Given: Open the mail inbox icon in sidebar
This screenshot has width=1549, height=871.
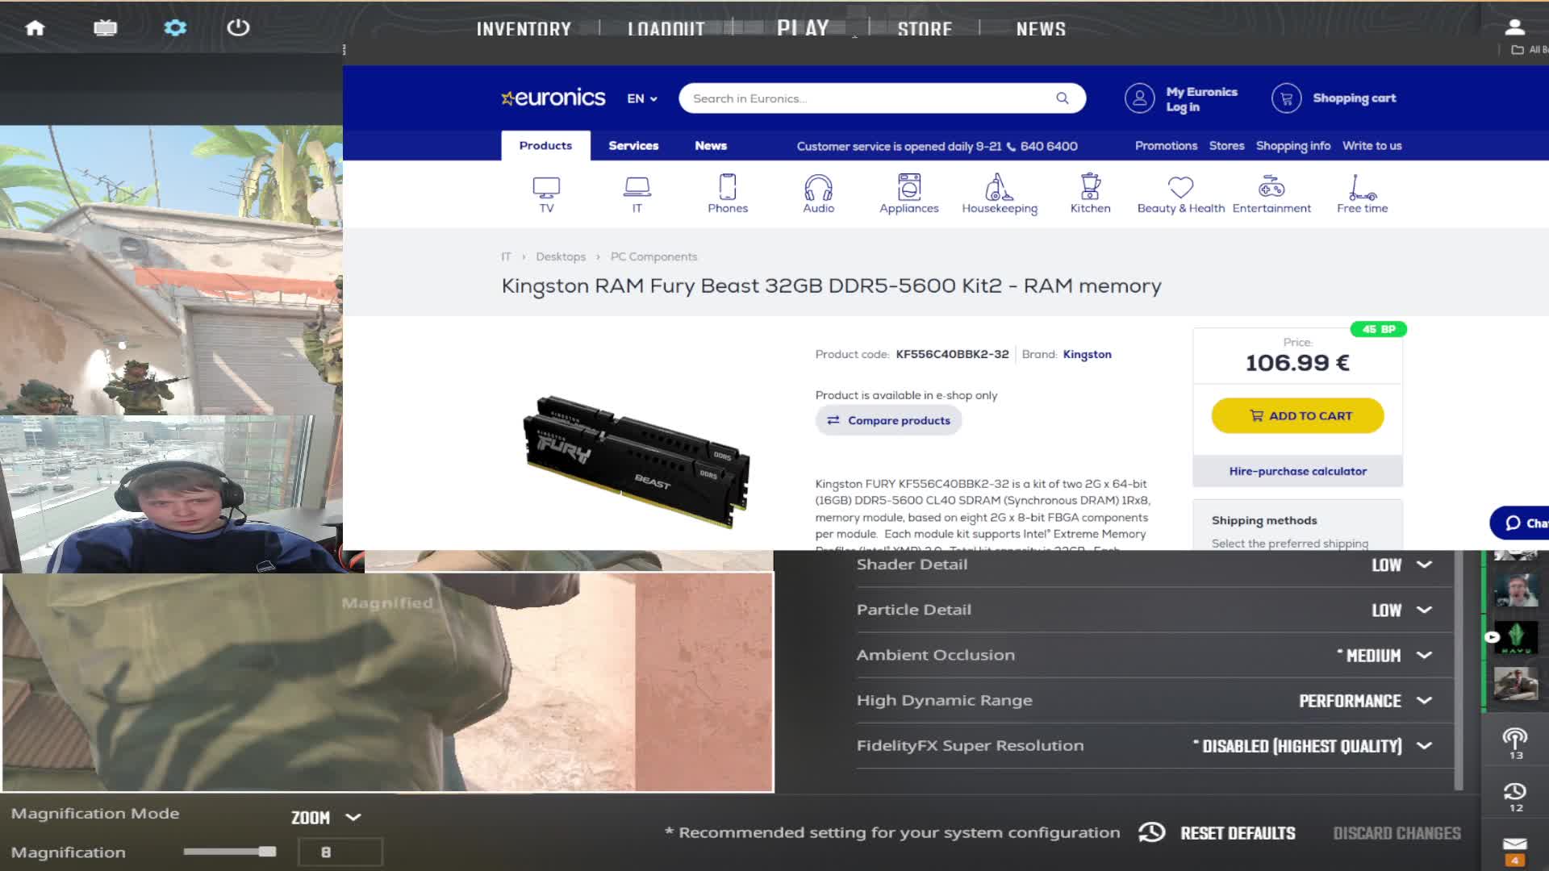Looking at the screenshot, I should 1514,844.
